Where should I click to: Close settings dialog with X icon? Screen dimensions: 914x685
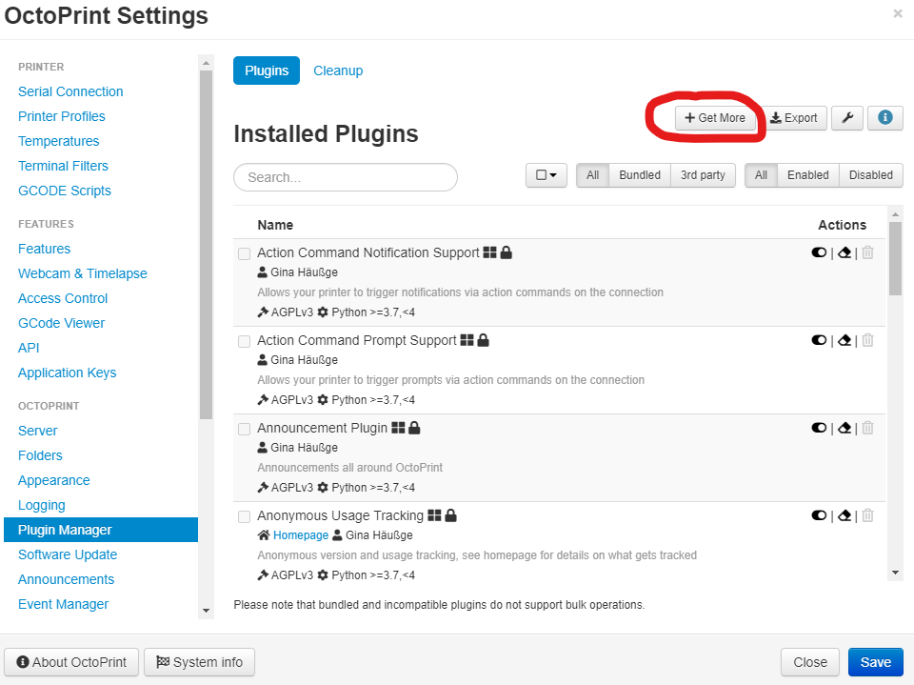pos(897,14)
